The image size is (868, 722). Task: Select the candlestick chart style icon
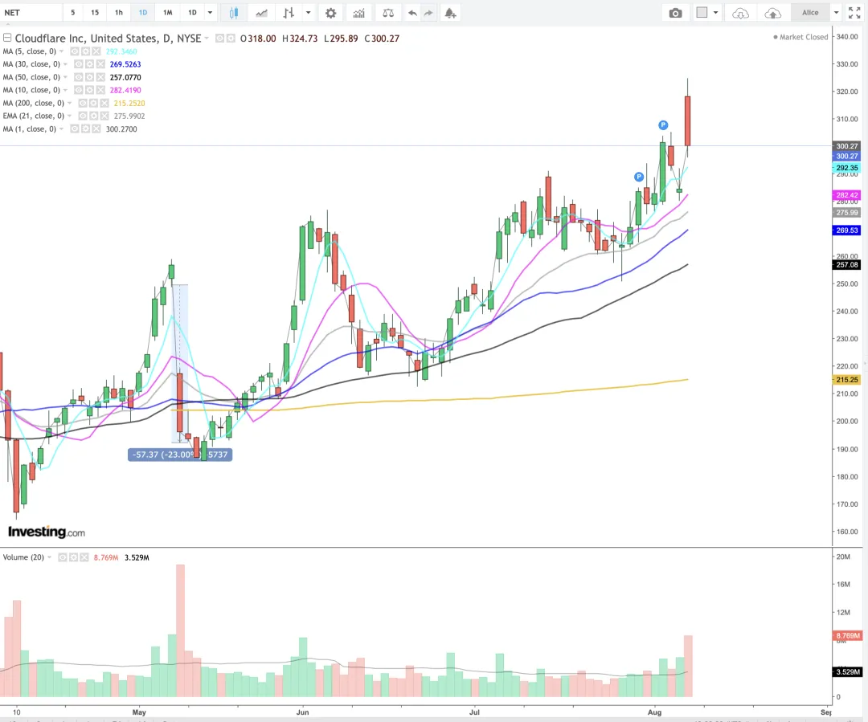coord(234,13)
